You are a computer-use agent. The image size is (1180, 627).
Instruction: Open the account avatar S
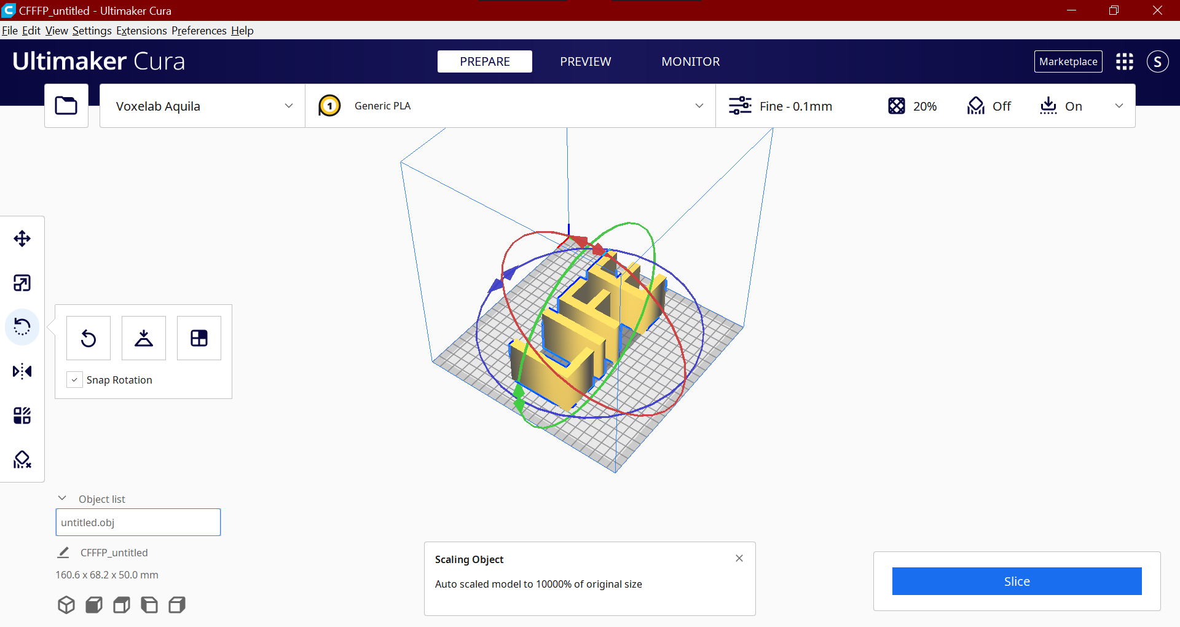(x=1158, y=61)
